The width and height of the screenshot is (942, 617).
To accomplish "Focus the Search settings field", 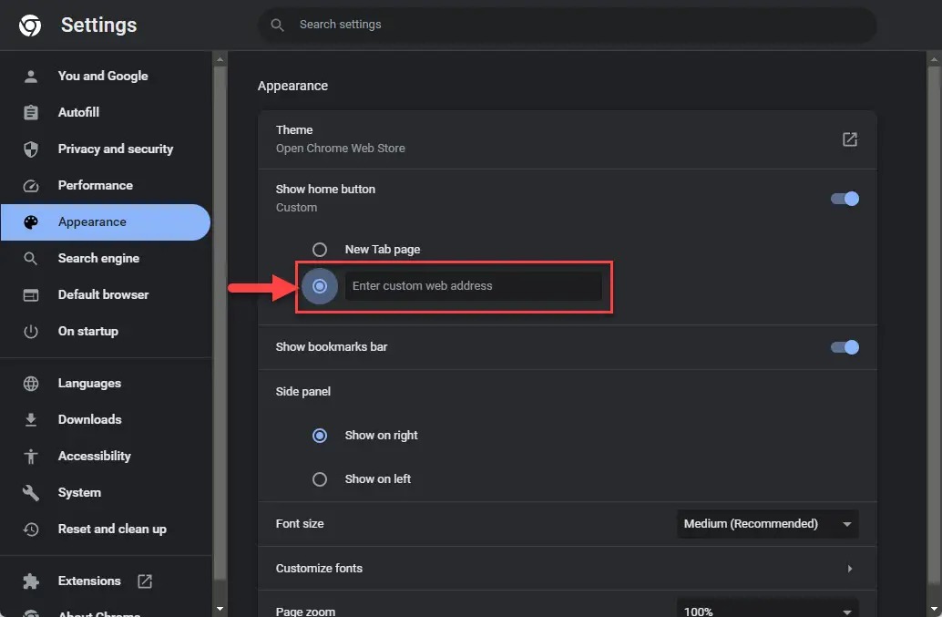I will 568,25.
